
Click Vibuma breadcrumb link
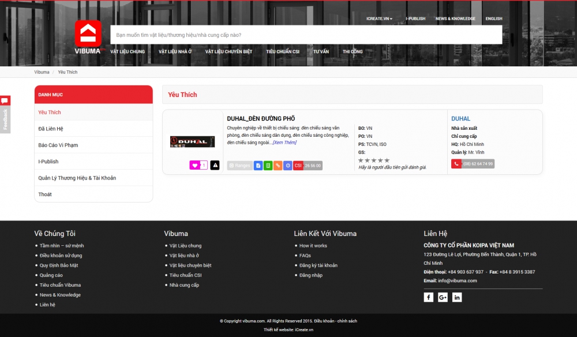pyautogui.click(x=42, y=72)
